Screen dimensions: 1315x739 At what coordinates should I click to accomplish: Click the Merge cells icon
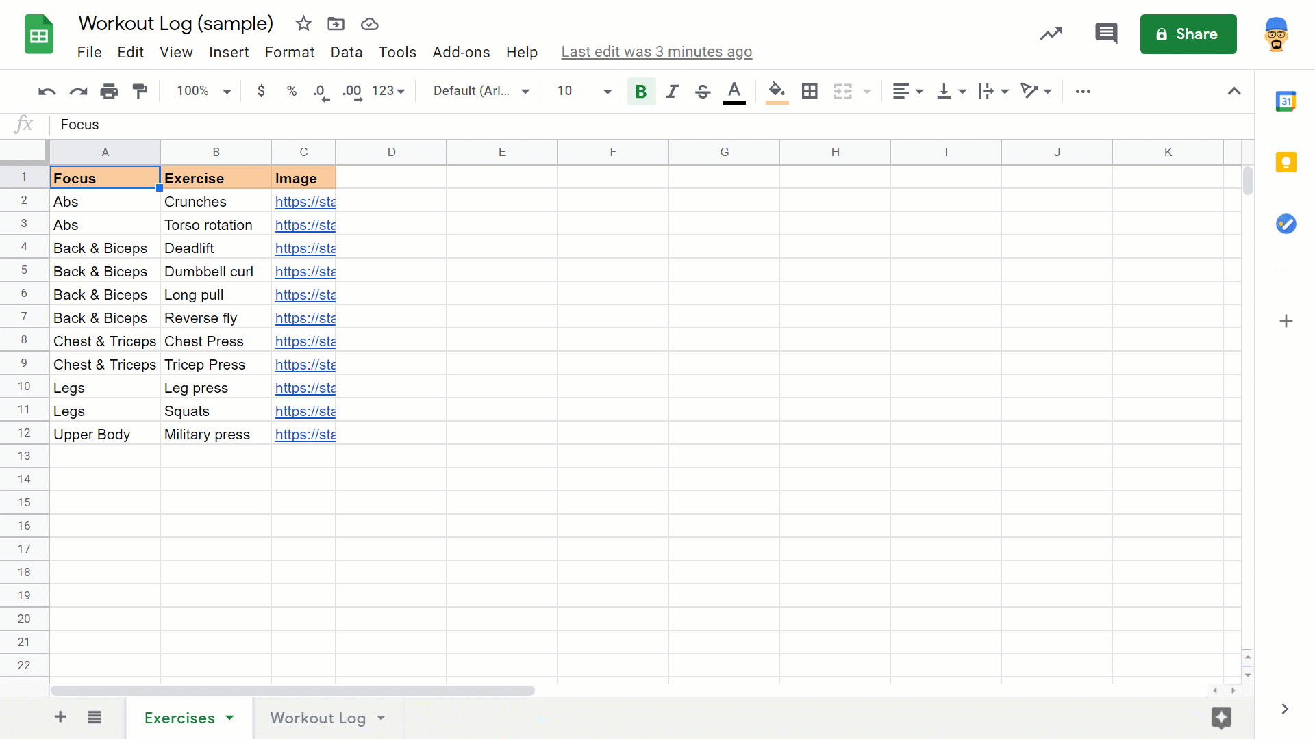tap(842, 90)
